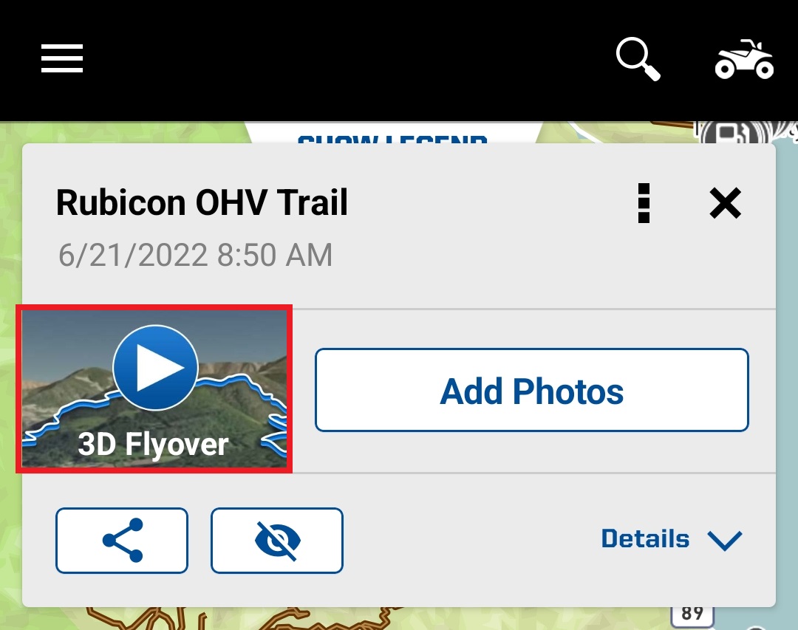Expand the Show Legend tab

[x=392, y=134]
